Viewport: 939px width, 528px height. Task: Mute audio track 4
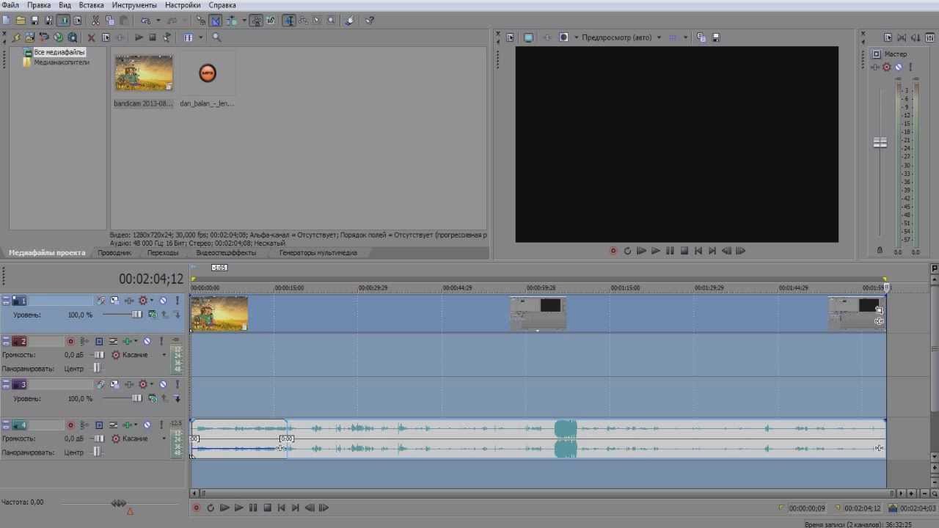point(147,425)
